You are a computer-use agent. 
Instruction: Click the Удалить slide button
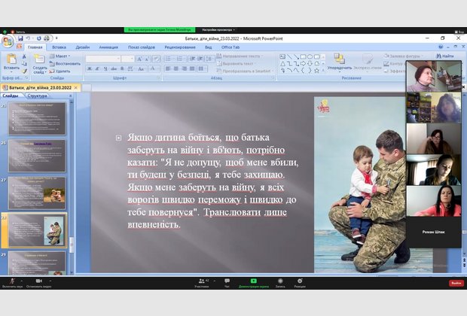(65, 71)
